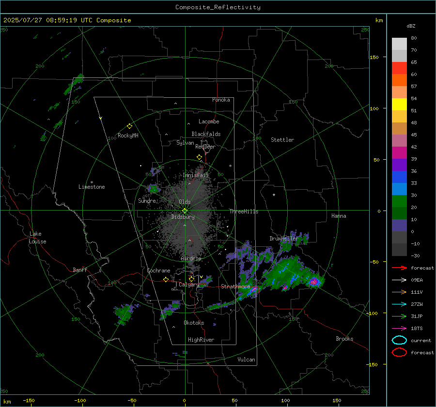This screenshot has width=436, height=407.
Task: Click the Strathmore city label
Action: pyautogui.click(x=235, y=286)
